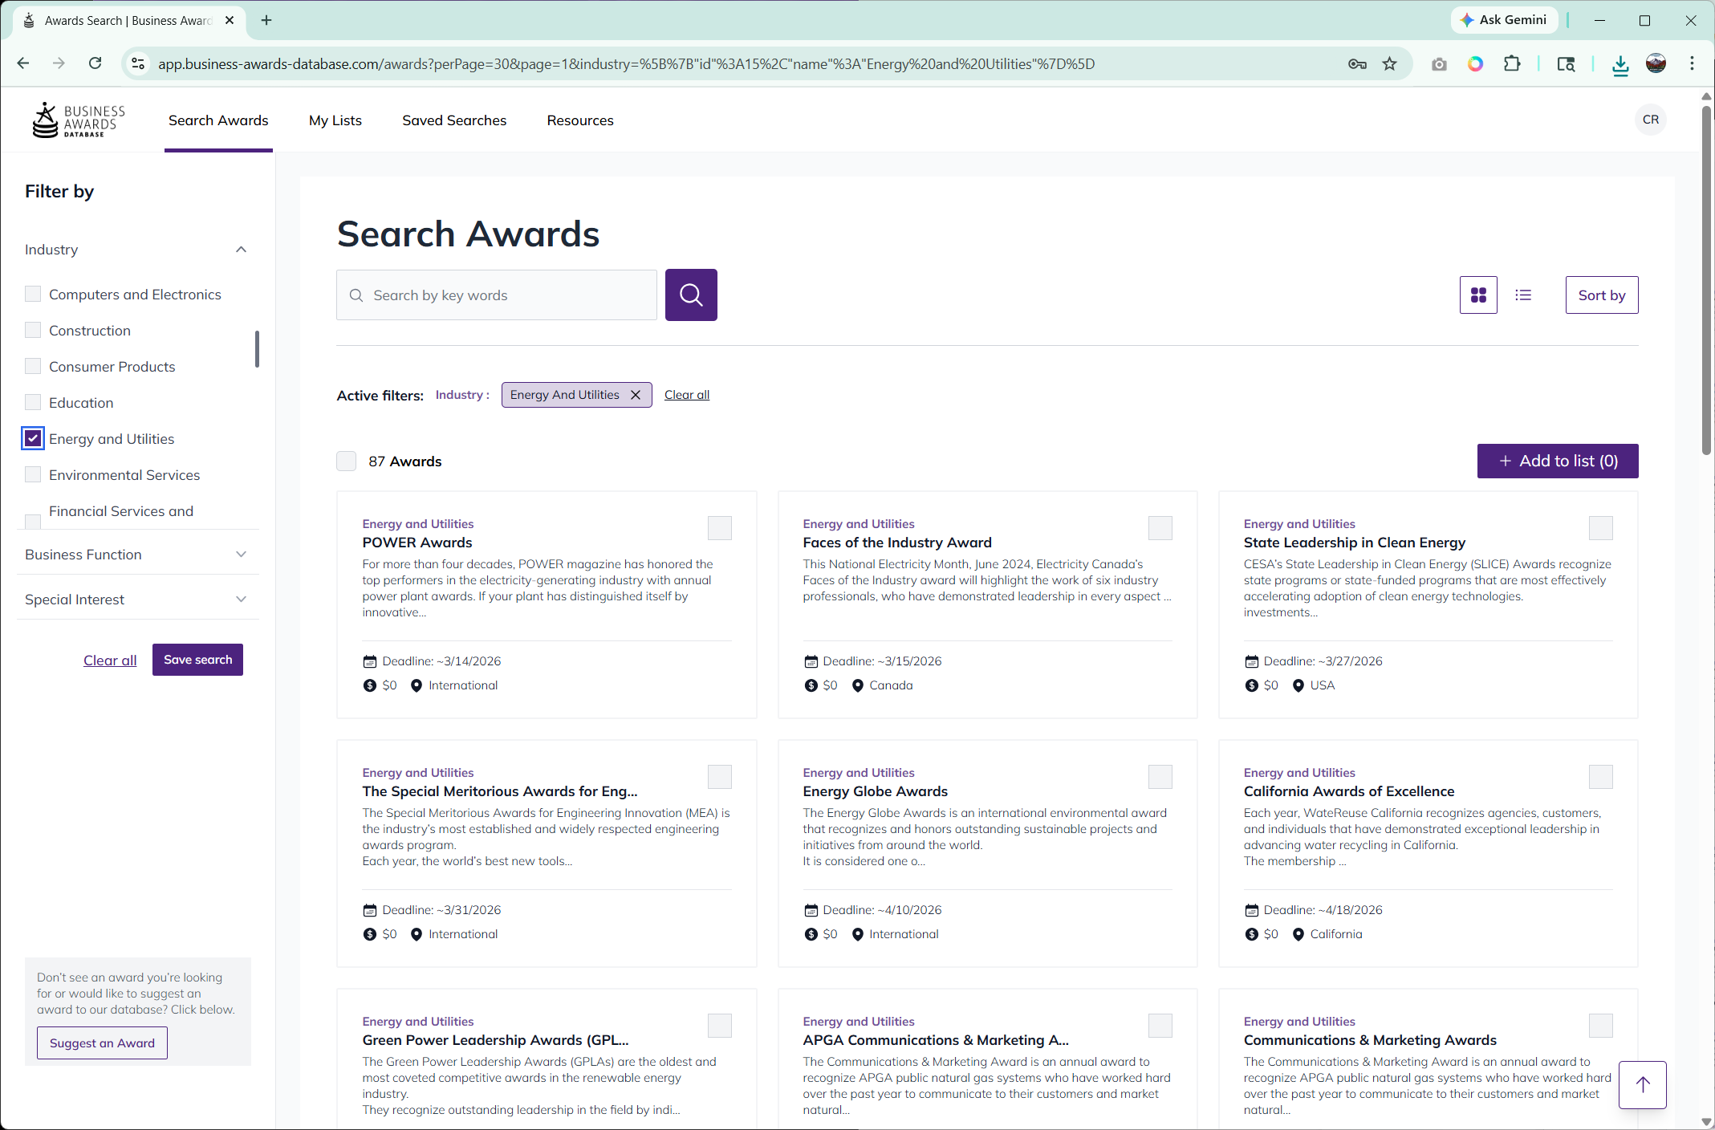This screenshot has width=1715, height=1130.
Task: Open the Ask Gemini browser feature
Action: 1504,20
